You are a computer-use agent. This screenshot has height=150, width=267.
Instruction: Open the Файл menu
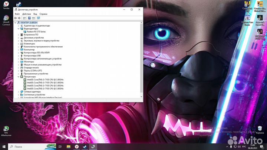coord(17,14)
